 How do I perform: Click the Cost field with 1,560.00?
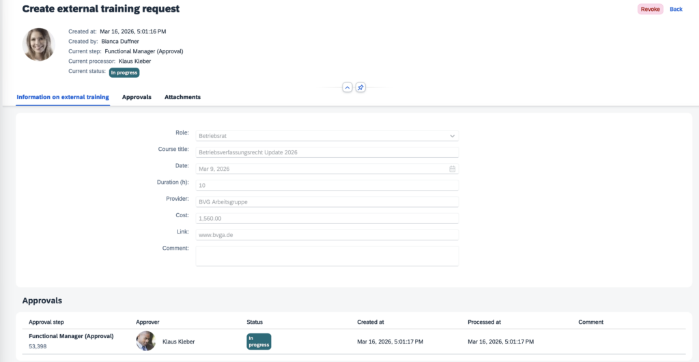point(327,218)
